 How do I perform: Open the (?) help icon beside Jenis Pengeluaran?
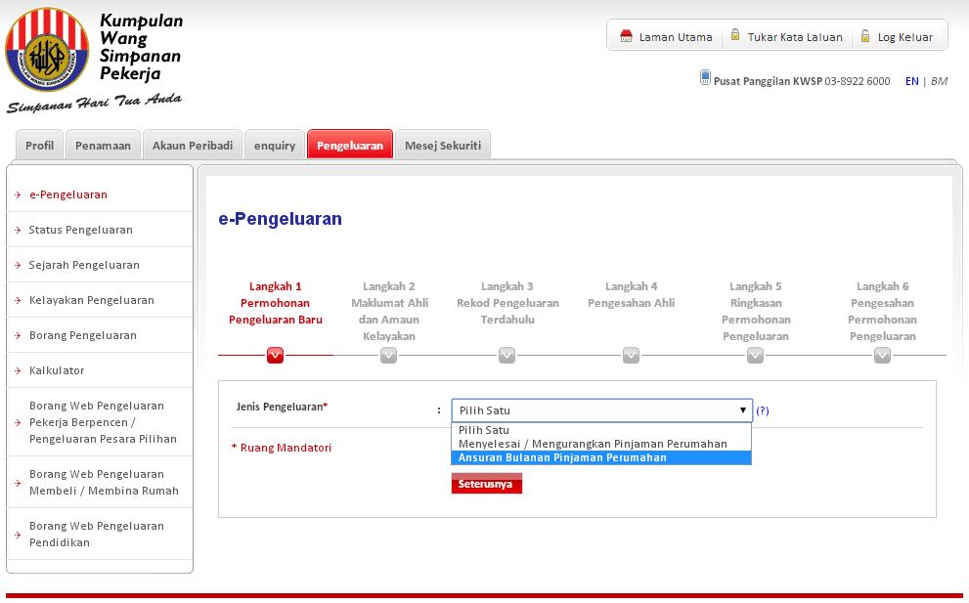point(763,410)
